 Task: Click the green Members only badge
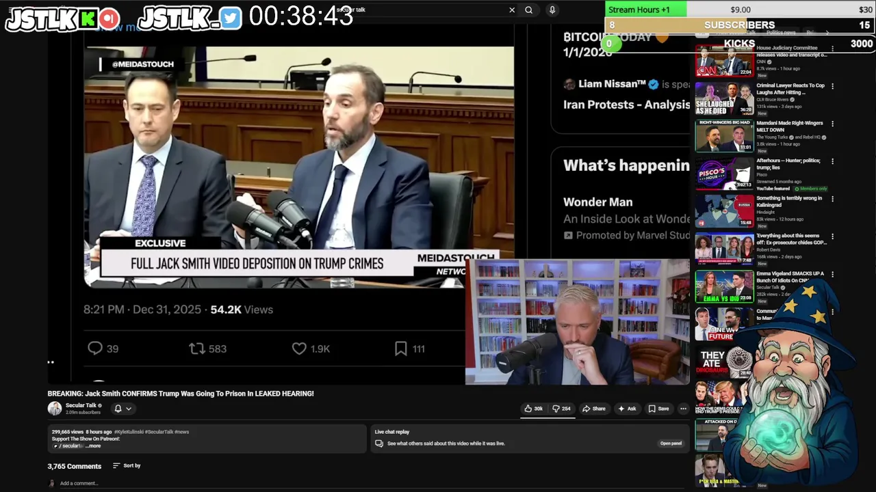click(811, 189)
